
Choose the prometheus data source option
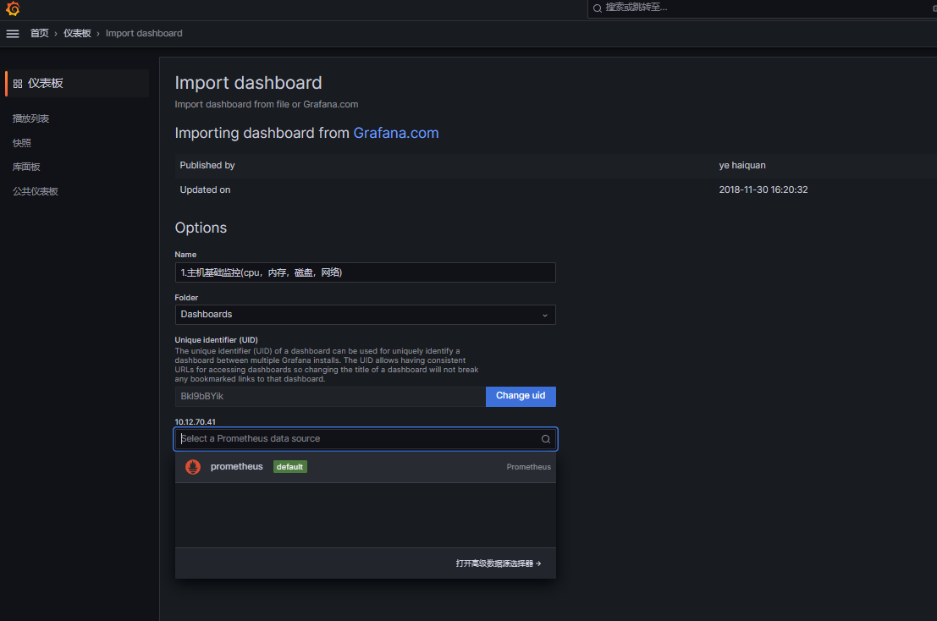pos(365,467)
